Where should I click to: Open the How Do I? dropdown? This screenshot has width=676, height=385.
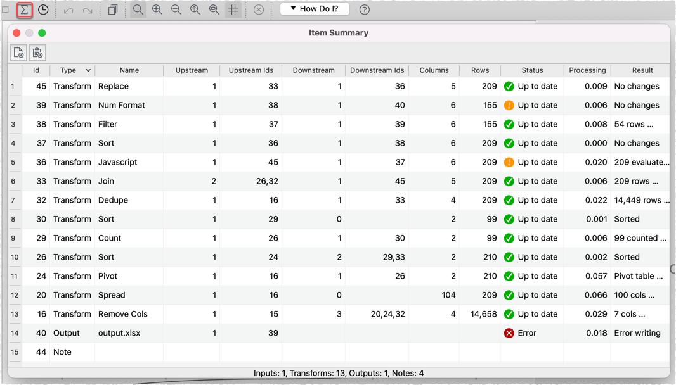315,9
